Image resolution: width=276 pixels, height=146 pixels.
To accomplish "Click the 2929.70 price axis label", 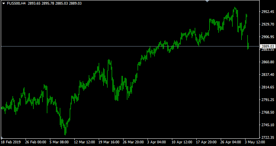I will click(x=268, y=24).
